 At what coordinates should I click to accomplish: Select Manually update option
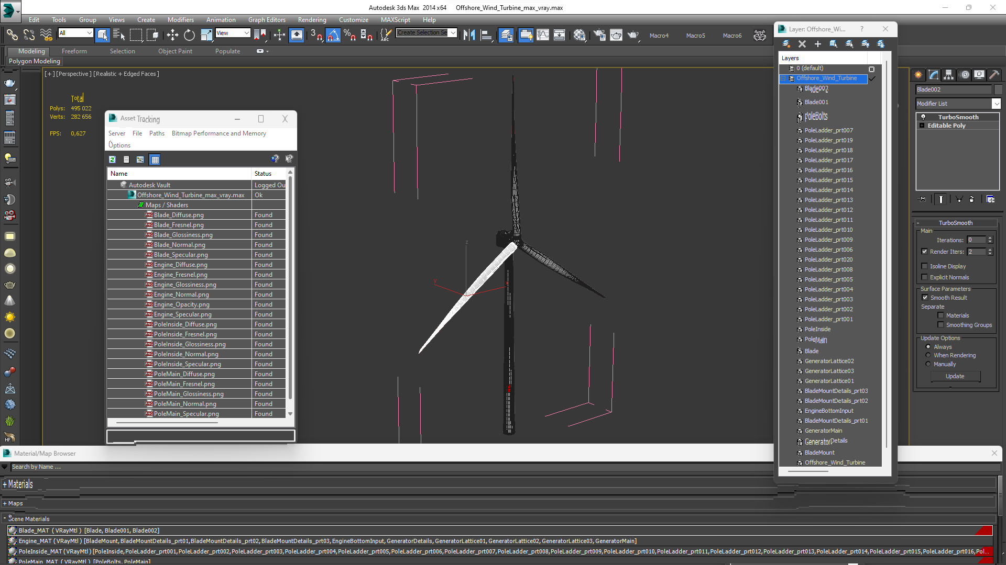pos(928,364)
